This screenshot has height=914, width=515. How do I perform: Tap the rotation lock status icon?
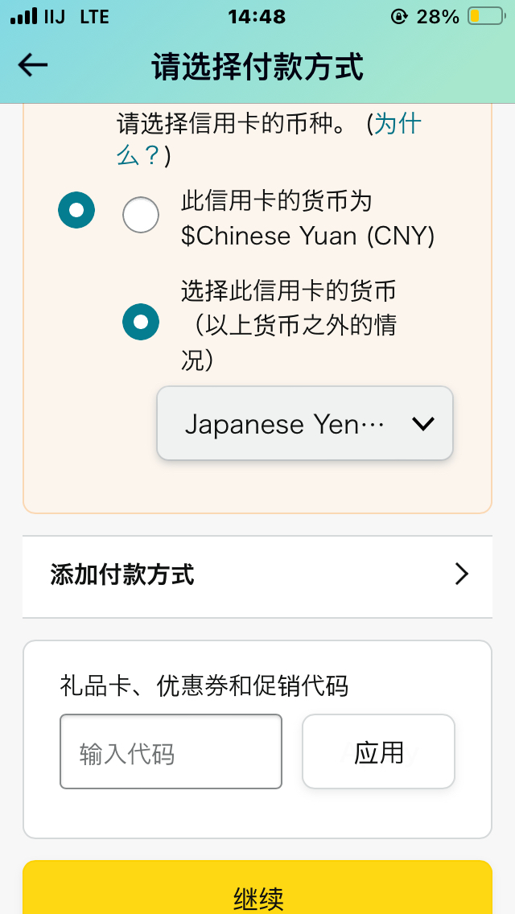tap(399, 16)
